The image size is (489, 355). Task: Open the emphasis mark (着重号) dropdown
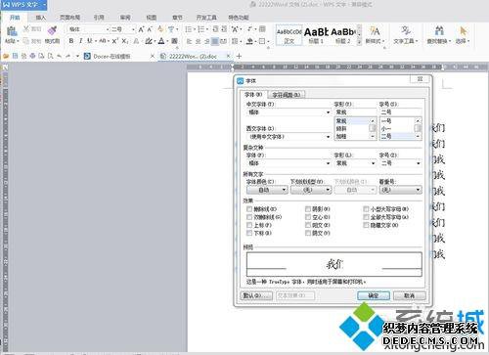pos(400,190)
